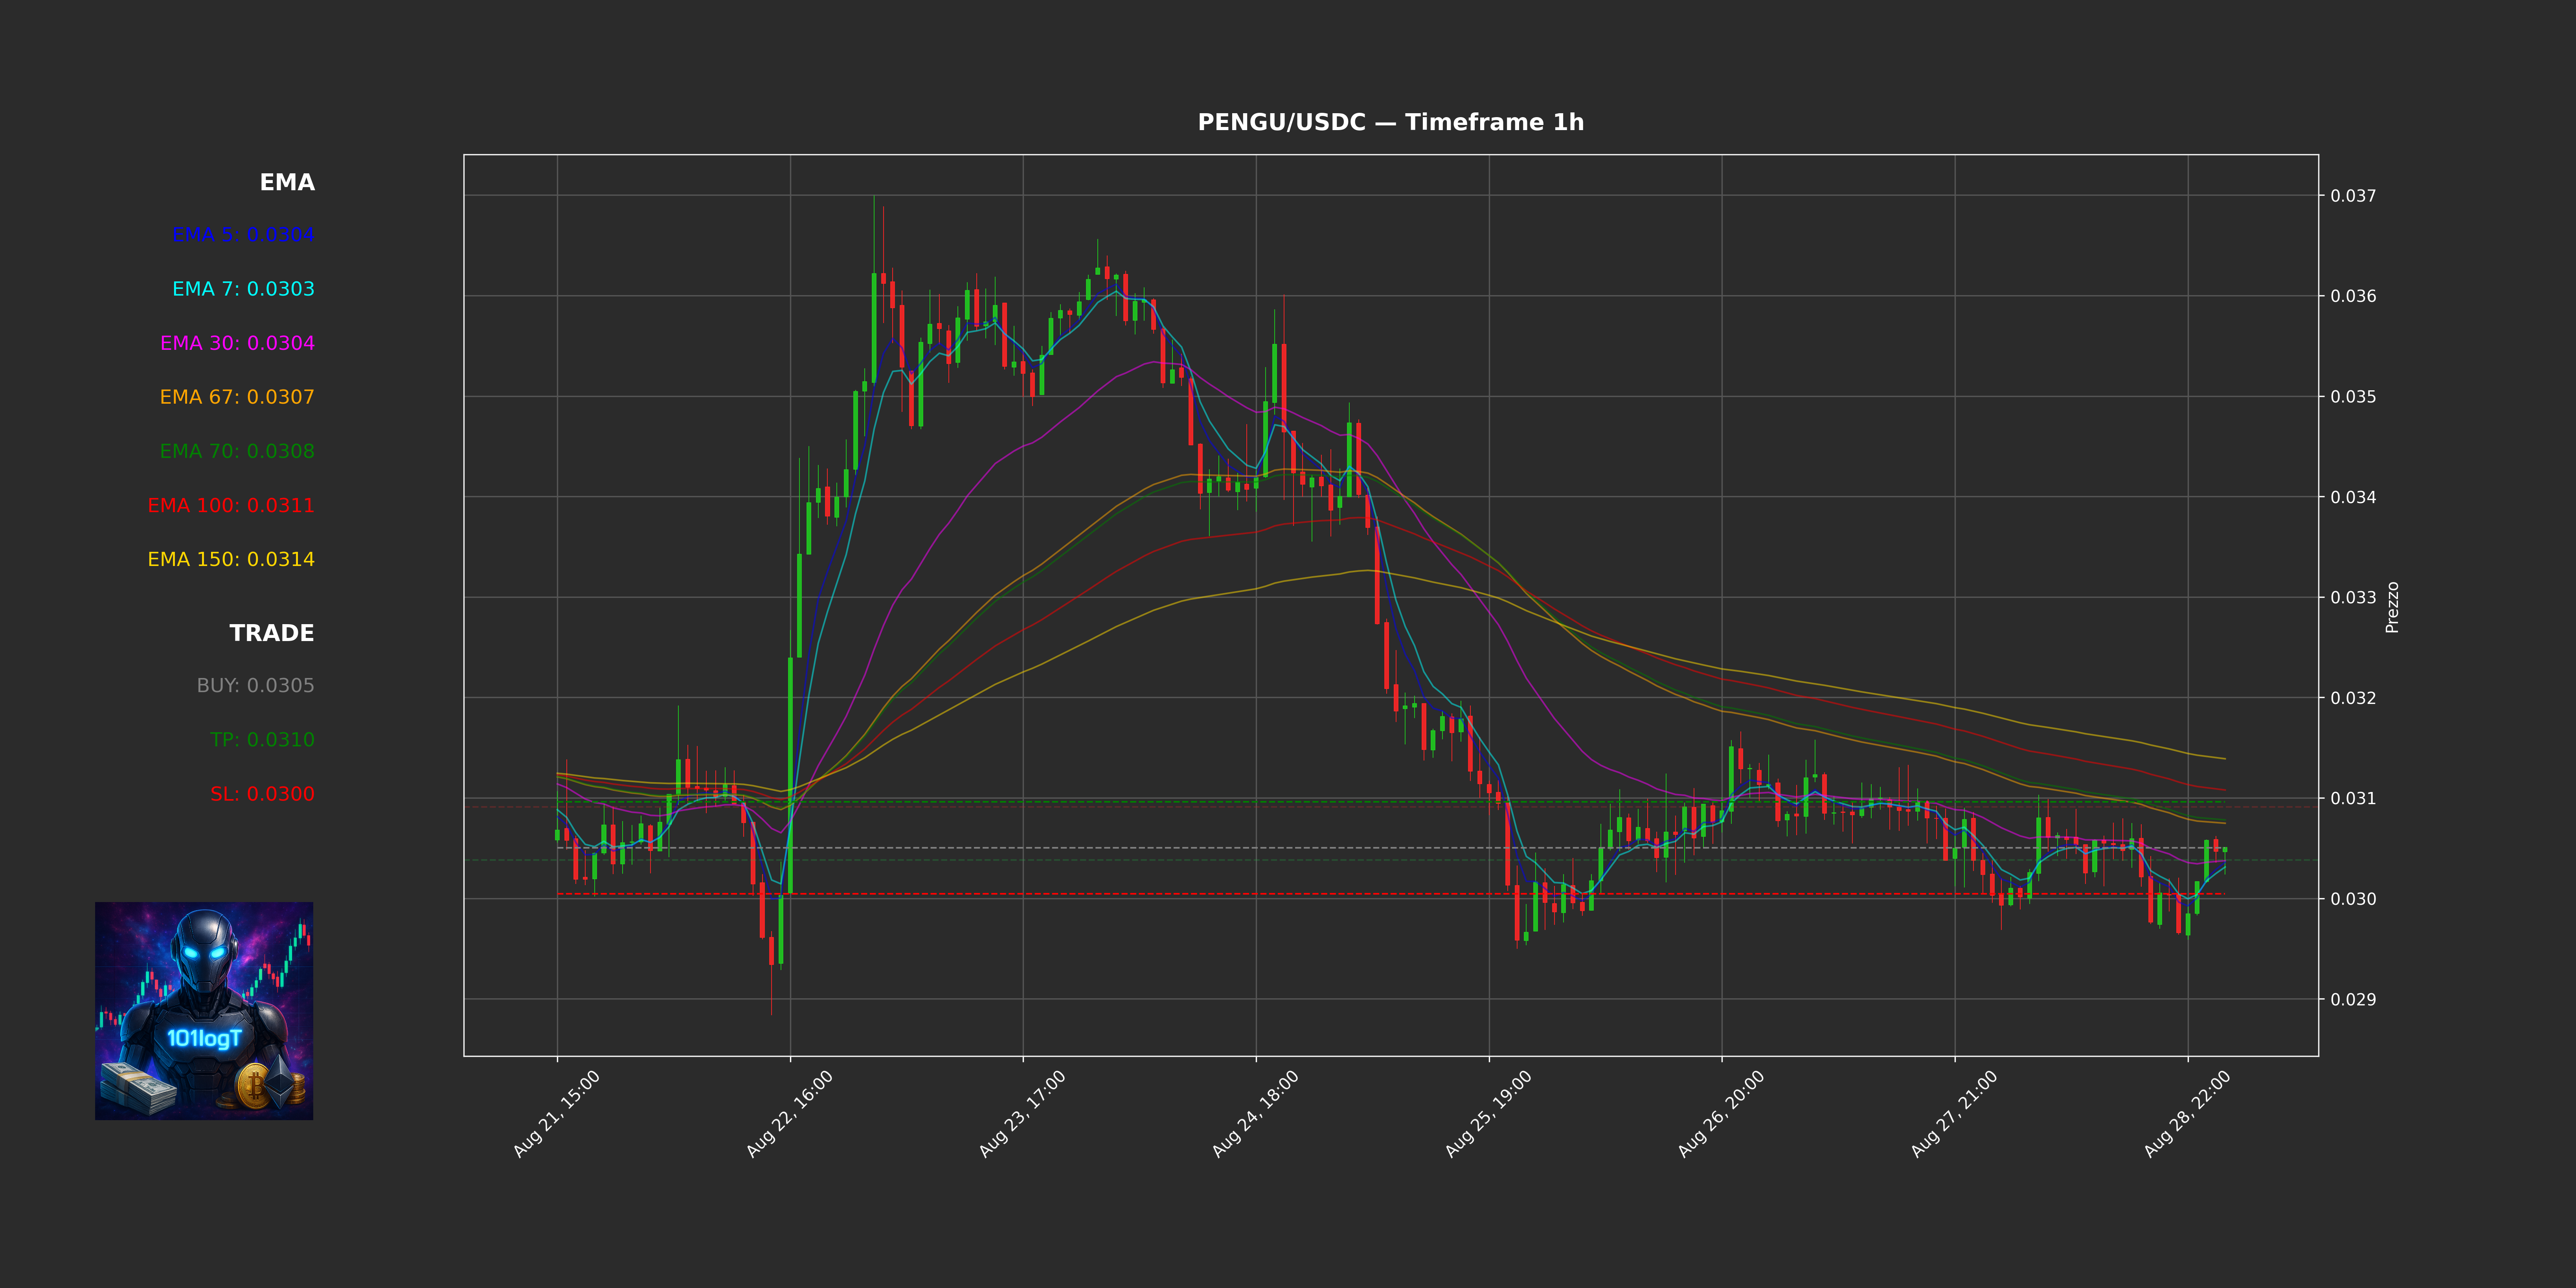Click the EMA 7: 0.0303 label

pos(243,289)
